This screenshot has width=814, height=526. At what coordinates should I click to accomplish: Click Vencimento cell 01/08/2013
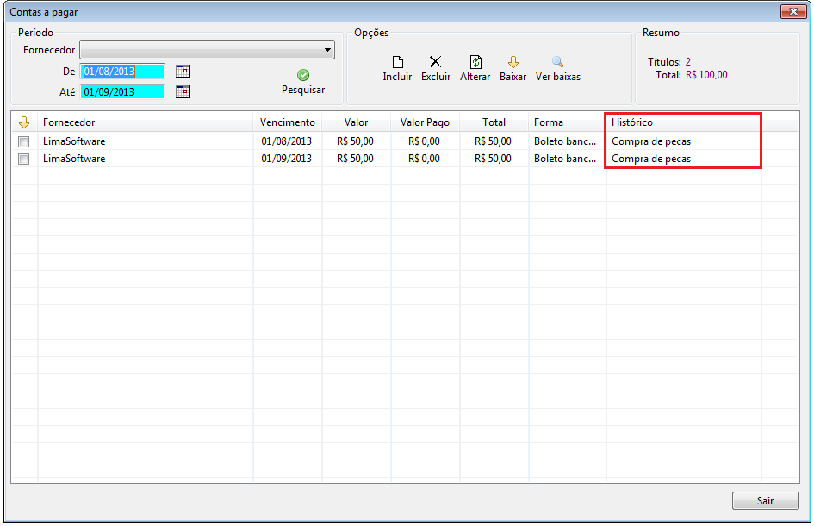tap(287, 141)
